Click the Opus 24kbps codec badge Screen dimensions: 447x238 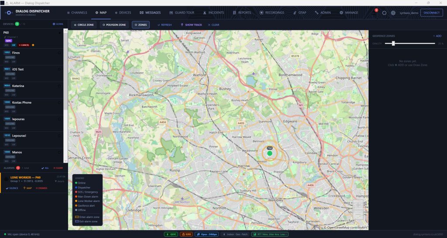coord(207,235)
